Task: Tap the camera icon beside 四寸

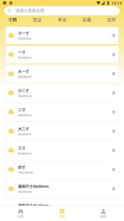Action: tap(11, 170)
